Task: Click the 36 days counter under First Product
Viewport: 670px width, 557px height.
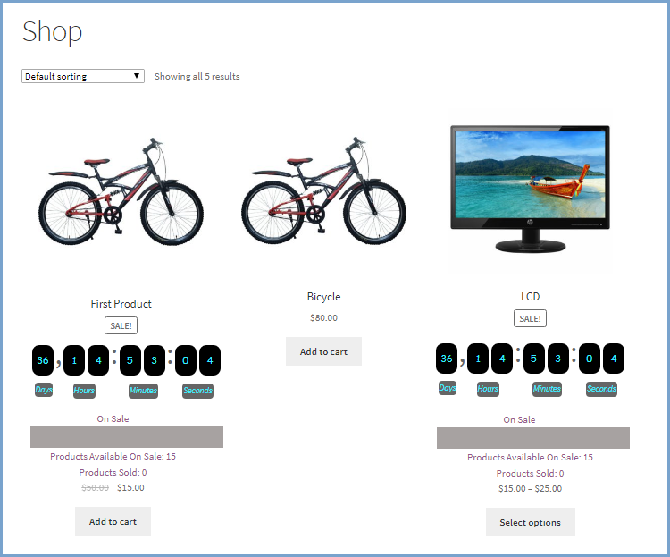Action: (43, 360)
